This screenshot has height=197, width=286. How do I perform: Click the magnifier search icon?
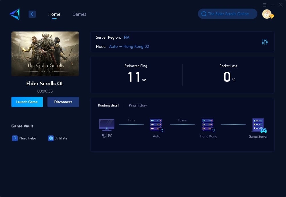204,14
